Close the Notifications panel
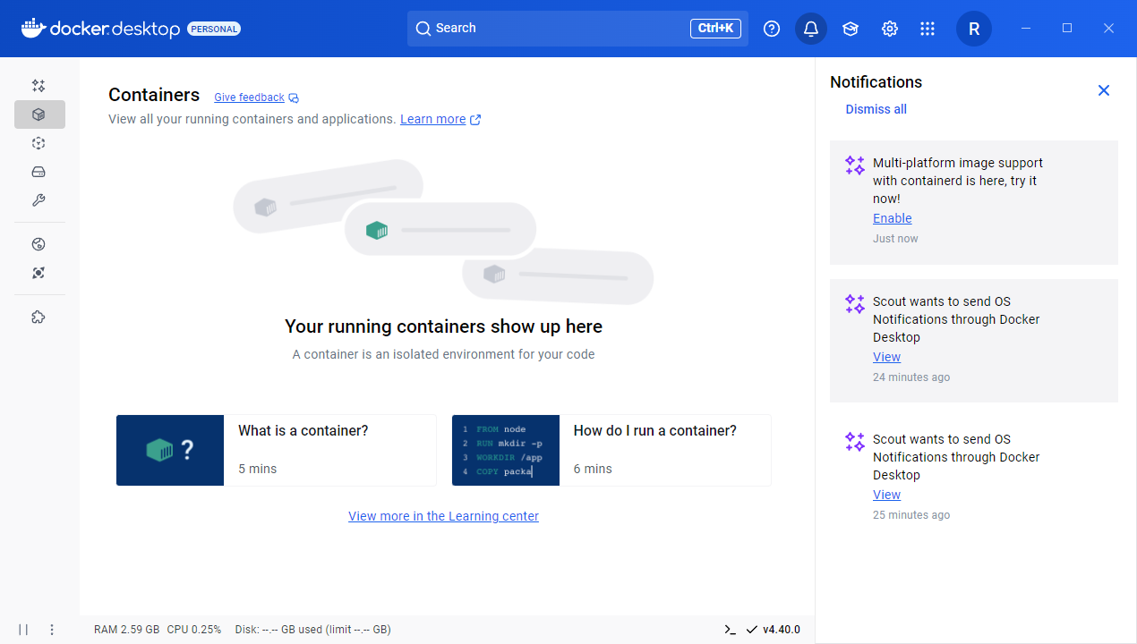Viewport: 1137px width, 644px height. pos(1104,90)
